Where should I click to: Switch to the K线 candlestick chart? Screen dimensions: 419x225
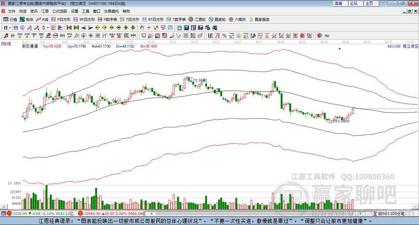pyautogui.click(x=42, y=20)
